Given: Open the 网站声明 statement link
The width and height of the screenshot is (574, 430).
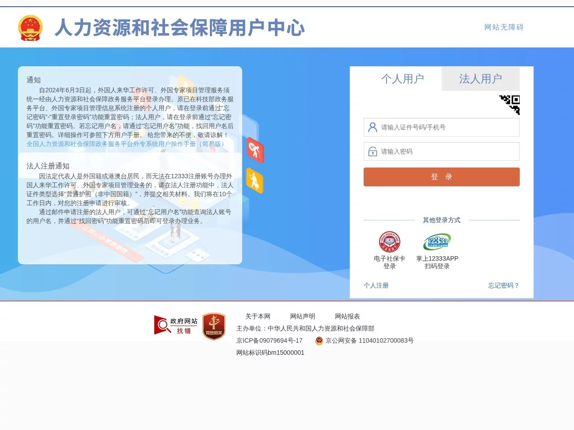Looking at the screenshot, I should pos(302,317).
